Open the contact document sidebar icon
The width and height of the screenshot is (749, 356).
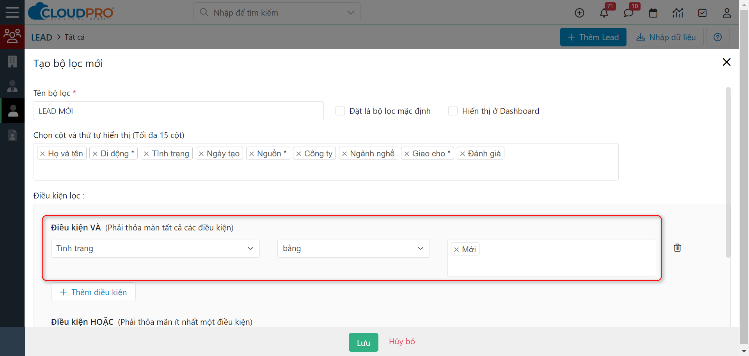(x=12, y=135)
